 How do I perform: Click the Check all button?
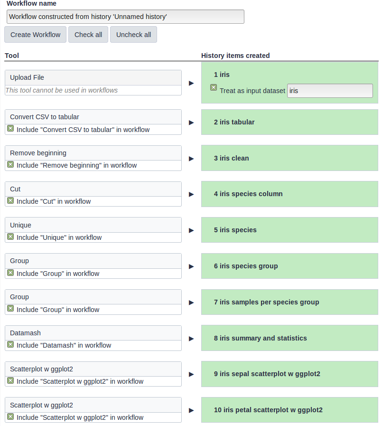[88, 35]
